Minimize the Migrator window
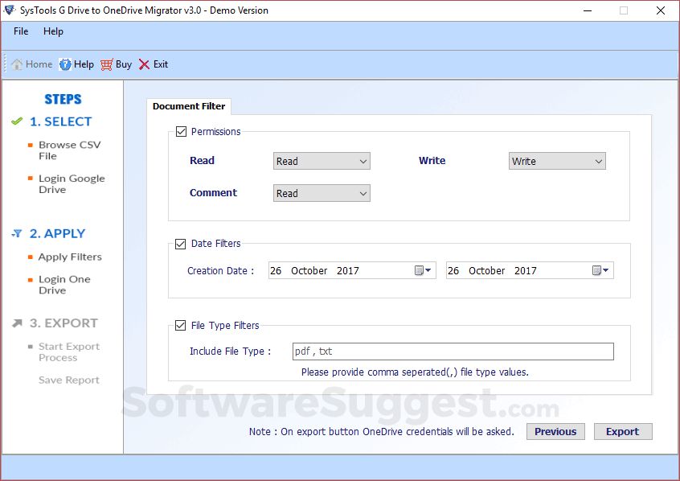 coord(588,10)
